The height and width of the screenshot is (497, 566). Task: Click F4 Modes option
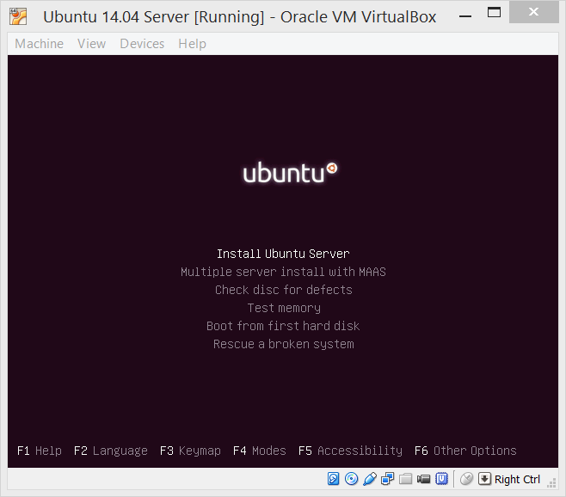(x=260, y=451)
